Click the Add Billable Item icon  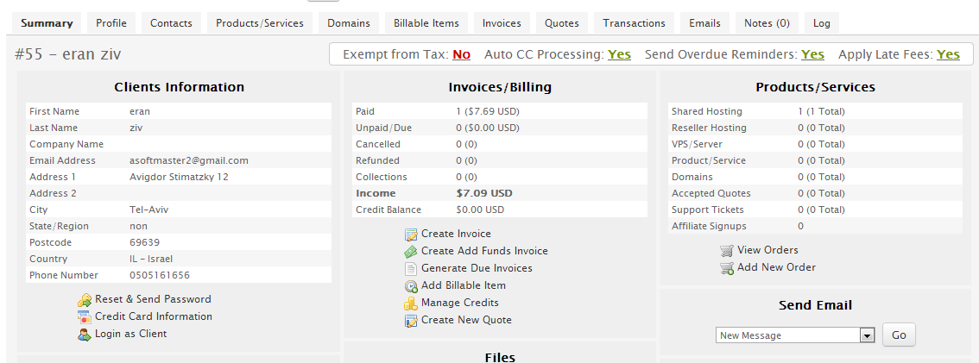pyautogui.click(x=411, y=286)
